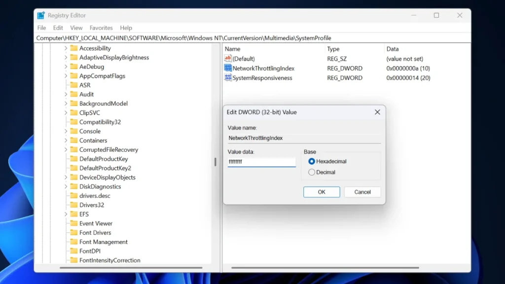Expand the Audit key chevron
505x284 pixels.
66,94
